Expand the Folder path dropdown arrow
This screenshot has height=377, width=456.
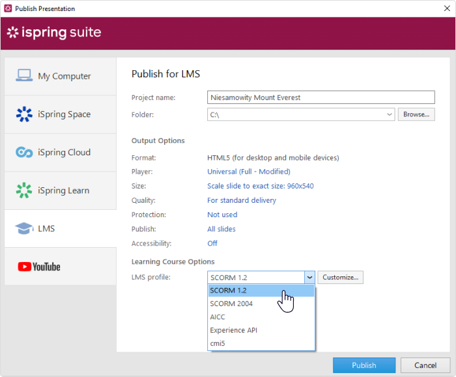390,114
